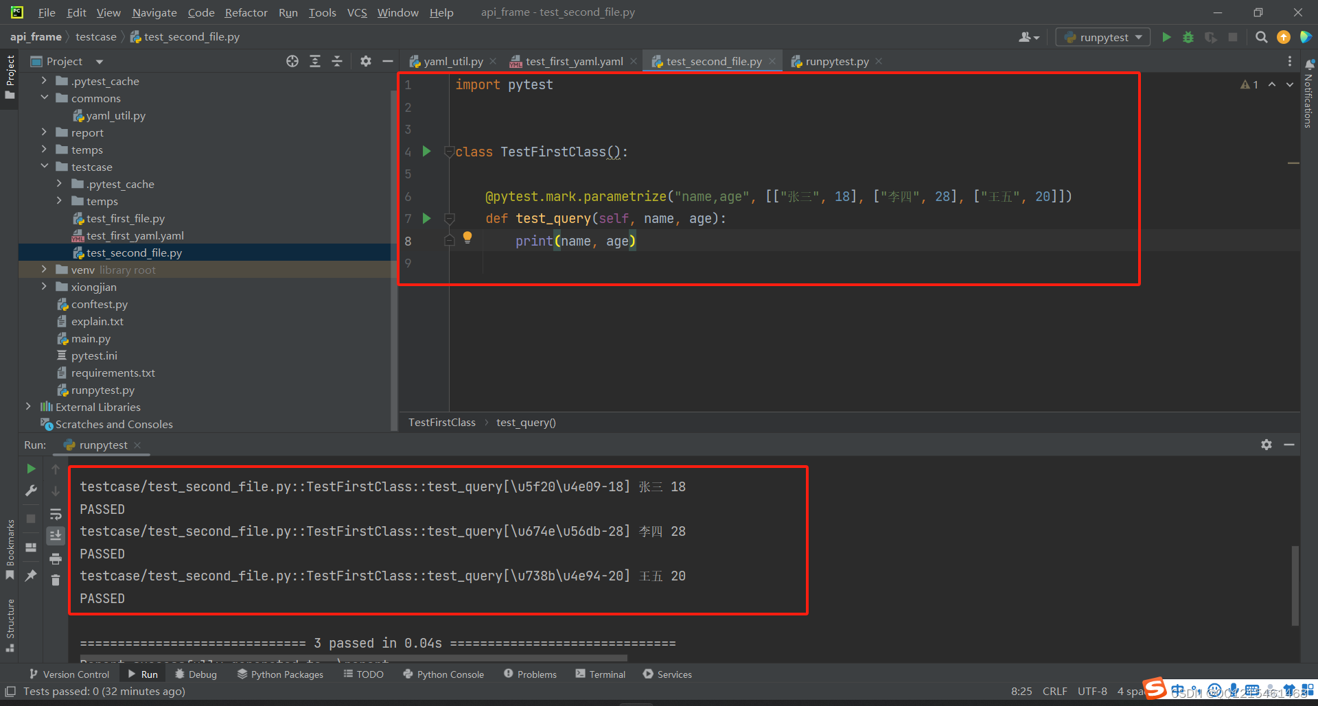
Task: Expand External Libraries node
Action: click(x=28, y=407)
